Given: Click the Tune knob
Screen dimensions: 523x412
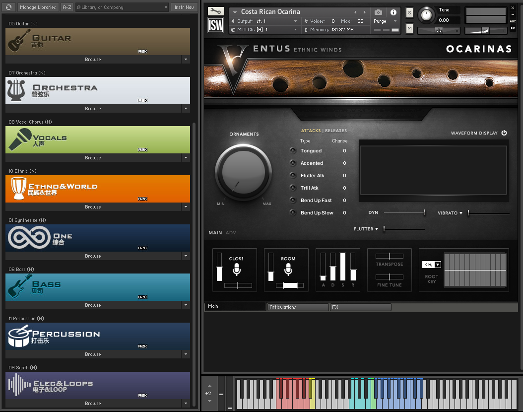Looking at the screenshot, I should (x=426, y=15).
